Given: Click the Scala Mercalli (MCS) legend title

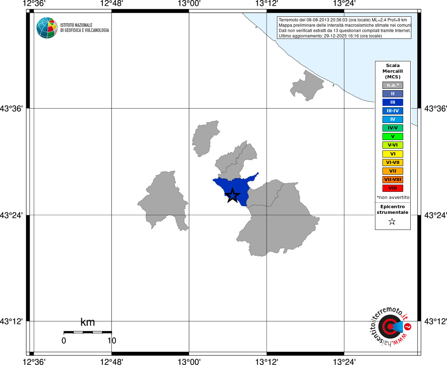Looking at the screenshot, I should [393, 71].
